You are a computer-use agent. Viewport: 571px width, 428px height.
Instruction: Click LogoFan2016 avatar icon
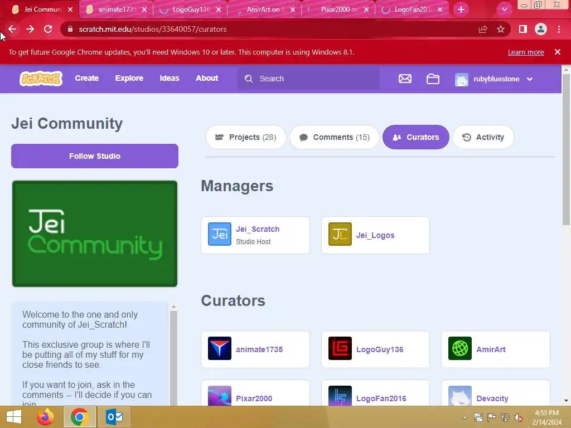pyautogui.click(x=340, y=396)
